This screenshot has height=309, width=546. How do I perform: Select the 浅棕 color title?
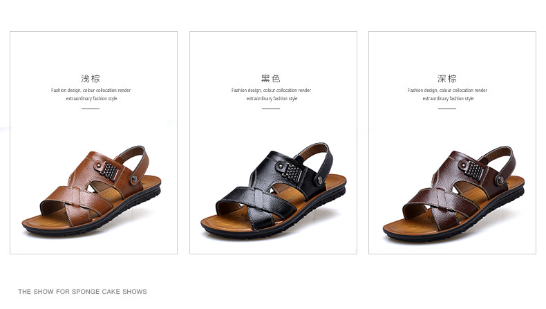[x=91, y=78]
